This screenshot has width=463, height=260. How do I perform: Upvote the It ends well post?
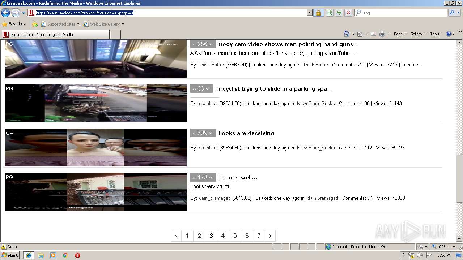(x=194, y=178)
